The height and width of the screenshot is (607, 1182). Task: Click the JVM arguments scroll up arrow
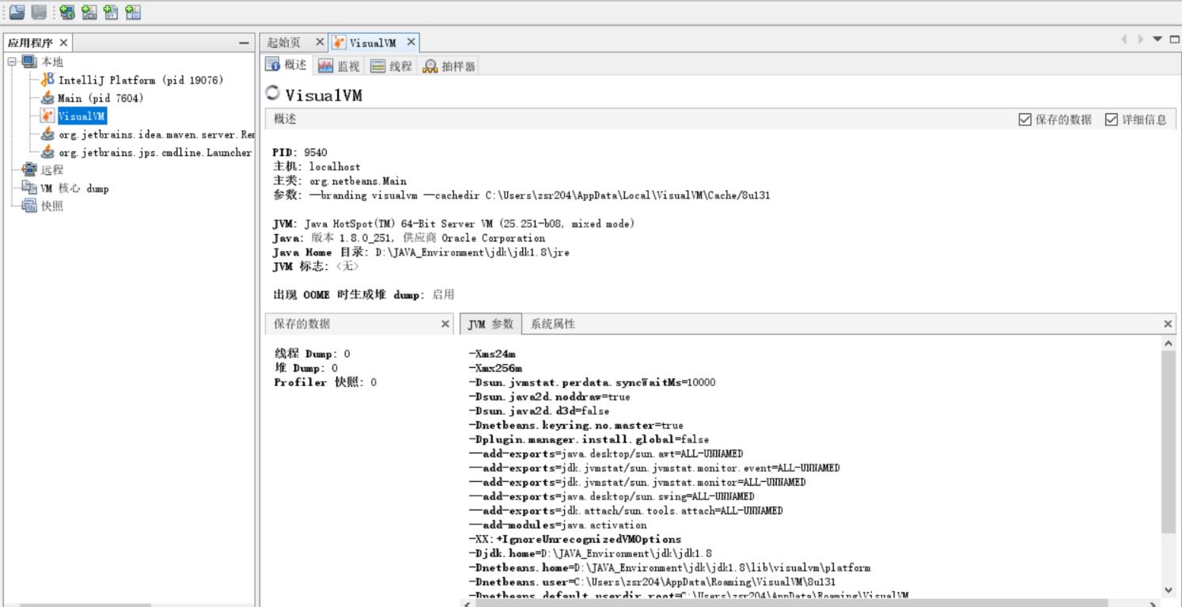tap(1169, 343)
